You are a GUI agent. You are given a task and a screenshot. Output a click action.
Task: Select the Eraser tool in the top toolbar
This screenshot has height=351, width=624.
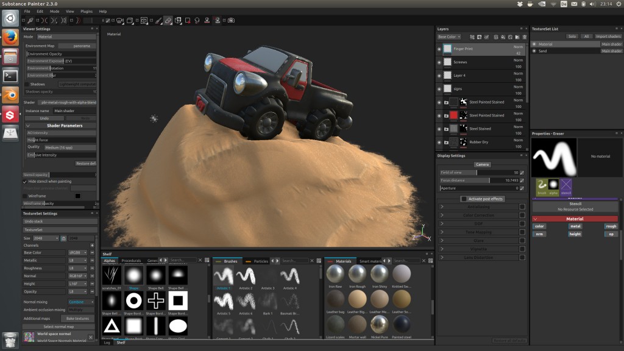tap(168, 20)
